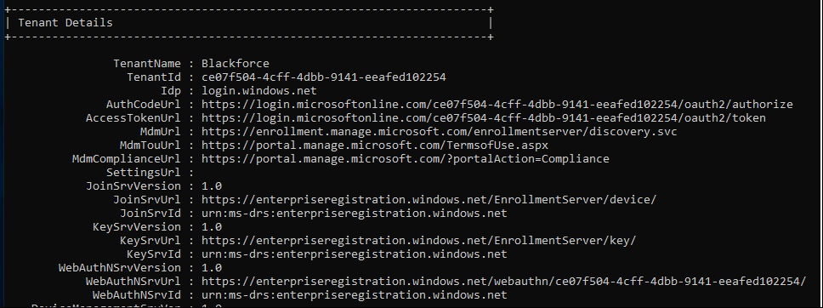
Task: Click the Tenant Details header text
Action: coord(65,23)
